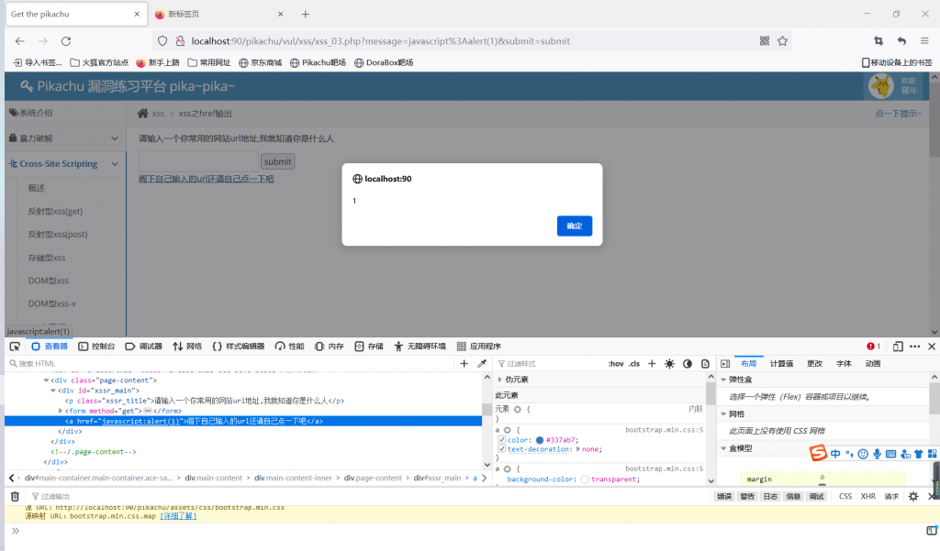The image size is (940, 551).
Task: Expand the 伪元素 pseudo-elements section
Action: (500, 380)
